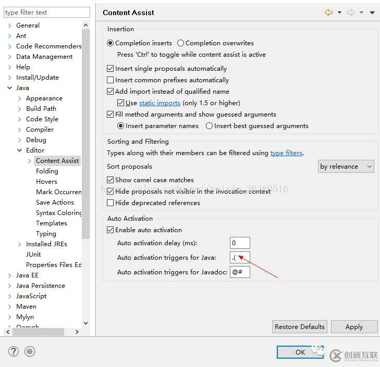Expand the Compiler node
Image resolution: width=380 pixels, height=367 pixels.
pos(20,130)
